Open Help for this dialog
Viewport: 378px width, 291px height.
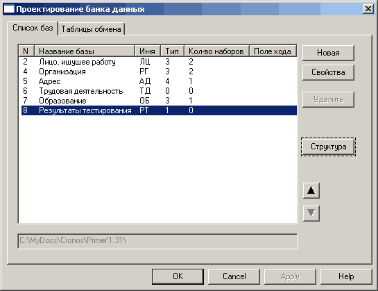pyautogui.click(x=346, y=276)
